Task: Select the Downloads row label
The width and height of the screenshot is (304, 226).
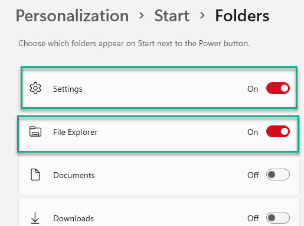Action: 73,218
